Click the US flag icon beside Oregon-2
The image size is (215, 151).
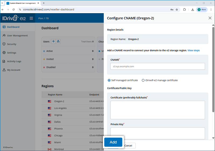pyautogui.click(x=49, y=101)
